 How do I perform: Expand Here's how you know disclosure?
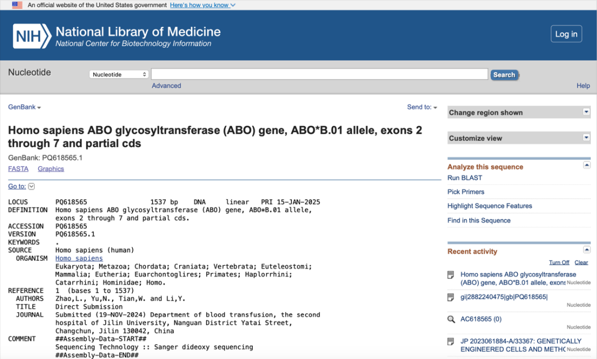pyautogui.click(x=202, y=5)
